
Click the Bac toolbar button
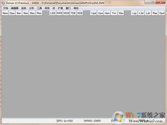pyautogui.click(x=32, y=13)
